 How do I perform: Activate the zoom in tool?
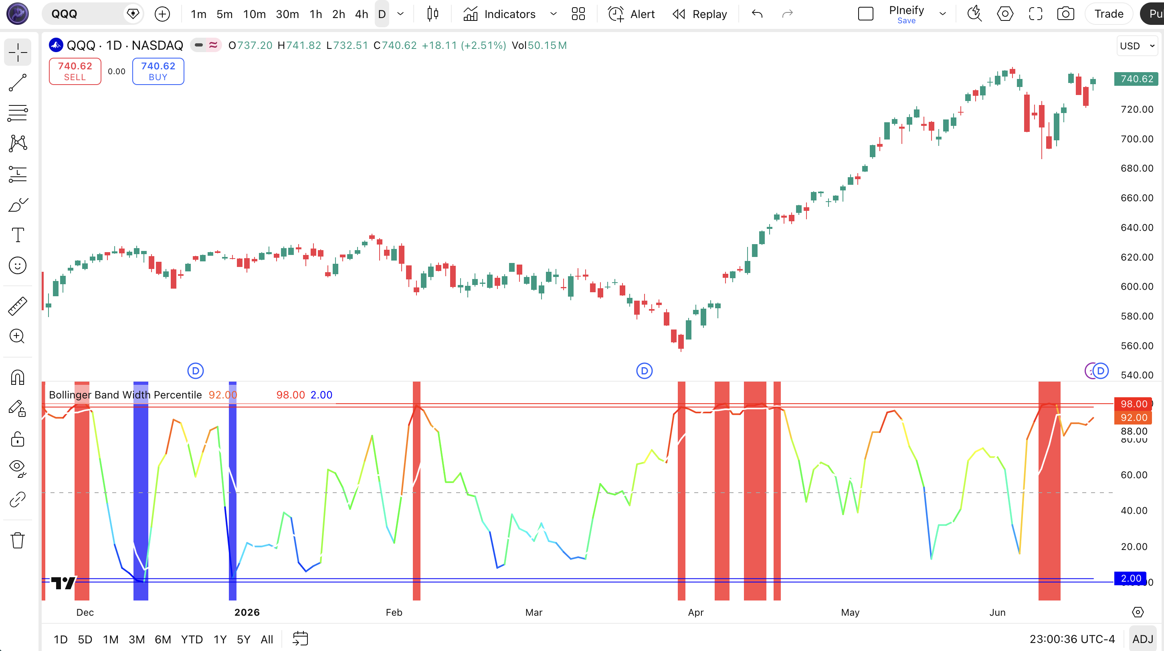click(x=18, y=336)
